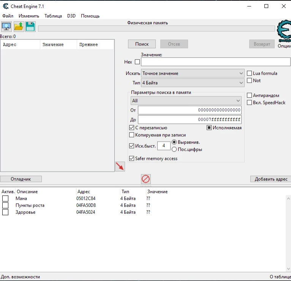Screen dimensions: 291x281
Task: Enable Копируемая при записи checkbox
Action: pos(131,135)
